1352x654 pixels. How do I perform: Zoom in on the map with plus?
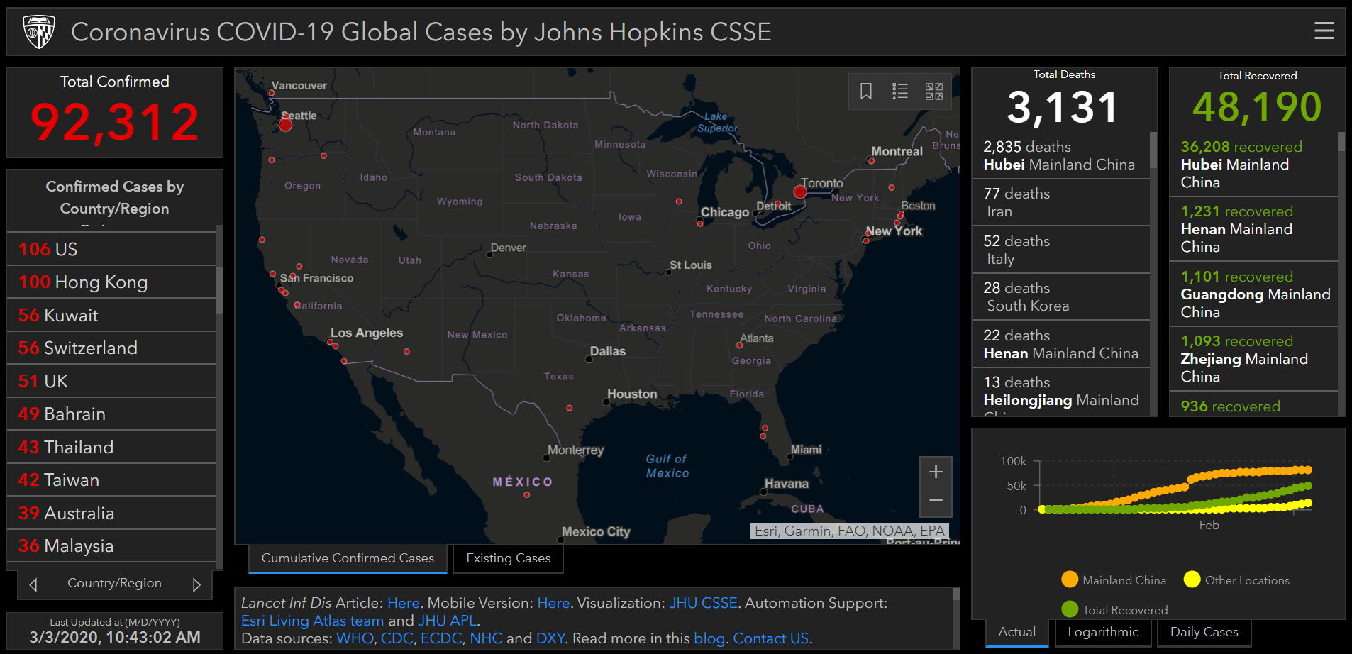coord(936,472)
